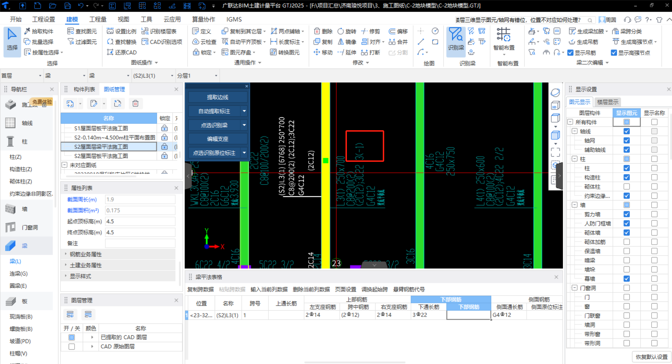Click the 编辑支座 button
Screen dimensions: 672x364
pos(217,139)
